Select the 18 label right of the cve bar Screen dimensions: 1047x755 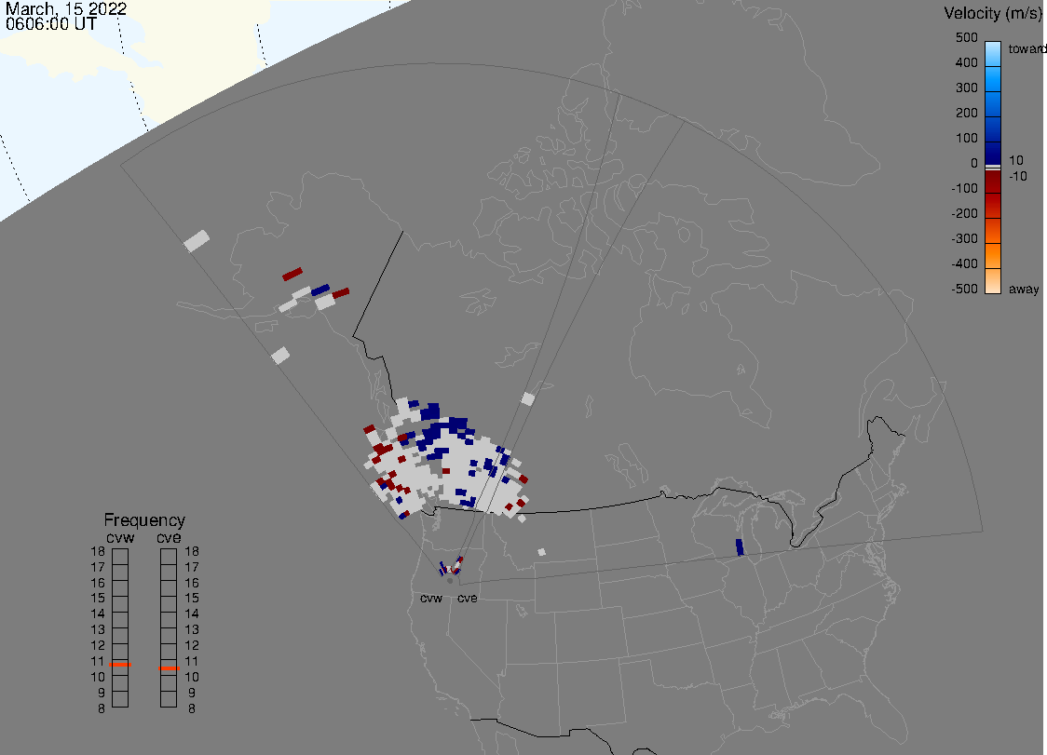192,551
